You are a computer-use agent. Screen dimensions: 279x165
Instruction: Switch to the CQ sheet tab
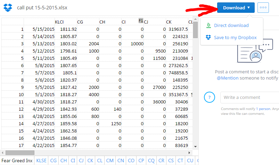151,161
